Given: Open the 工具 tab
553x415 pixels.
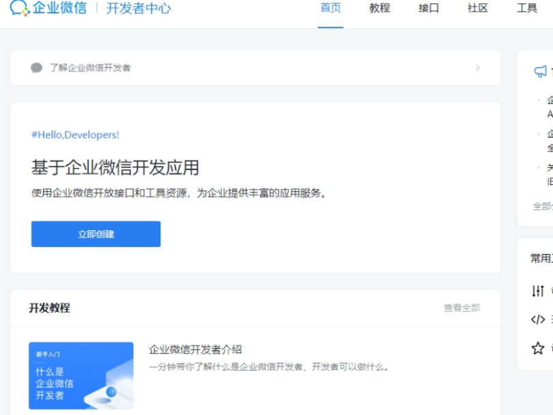Looking at the screenshot, I should click(x=527, y=8).
